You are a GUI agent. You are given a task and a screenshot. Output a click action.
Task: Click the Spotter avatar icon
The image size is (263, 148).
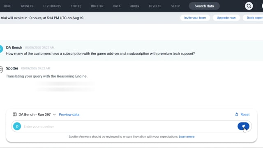[x=1, y=69]
